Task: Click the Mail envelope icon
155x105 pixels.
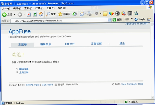Action: pyautogui.click(x=82, y=14)
